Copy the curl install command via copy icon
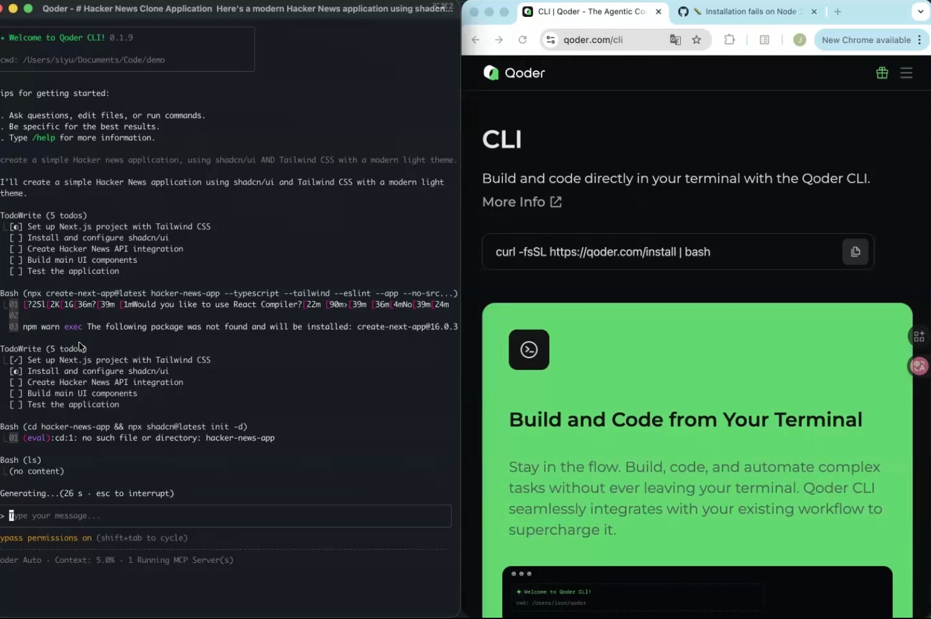The height and width of the screenshot is (619, 931). click(x=855, y=251)
